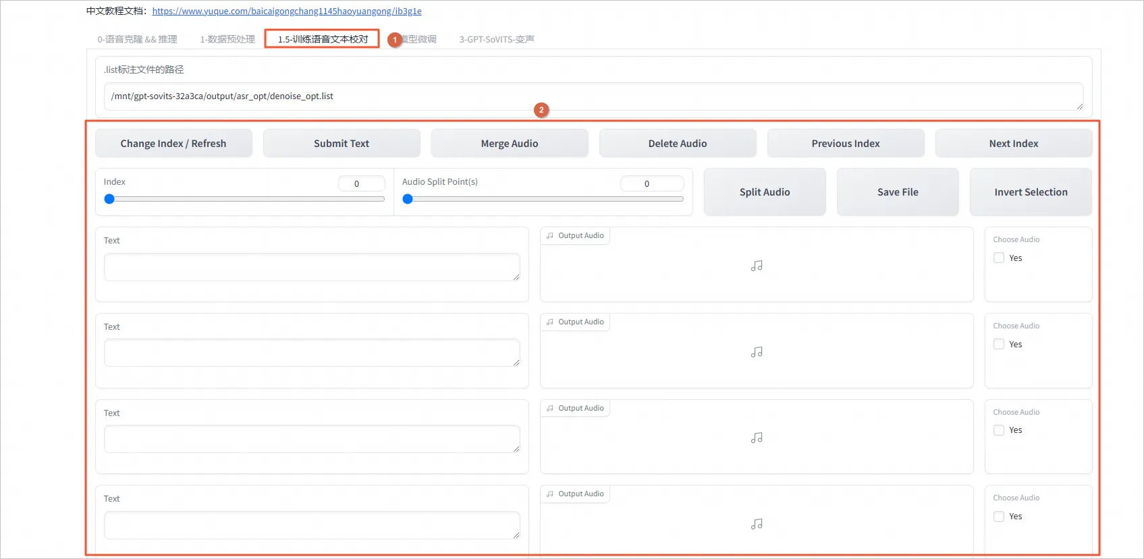Go to Next Index
Image resolution: width=1144 pixels, height=559 pixels.
tap(1014, 143)
